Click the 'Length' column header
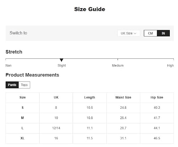This screenshot has width=178, height=147. point(90,97)
